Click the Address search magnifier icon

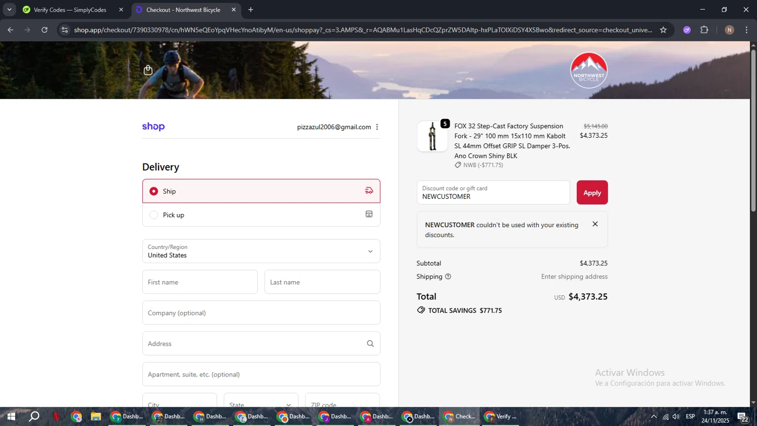tap(370, 344)
